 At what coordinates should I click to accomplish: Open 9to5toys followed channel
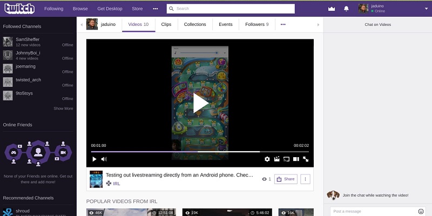(38, 96)
